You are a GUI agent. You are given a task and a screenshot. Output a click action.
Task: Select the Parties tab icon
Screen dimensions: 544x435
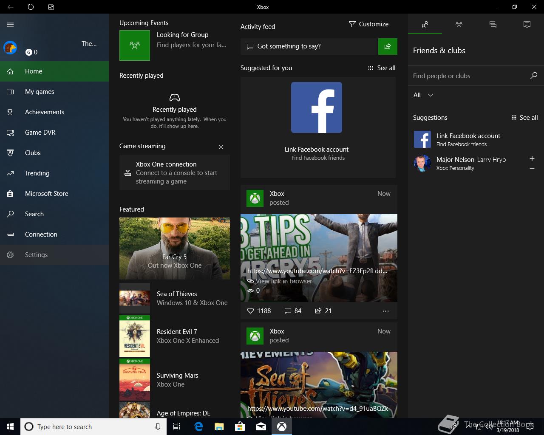(x=459, y=25)
